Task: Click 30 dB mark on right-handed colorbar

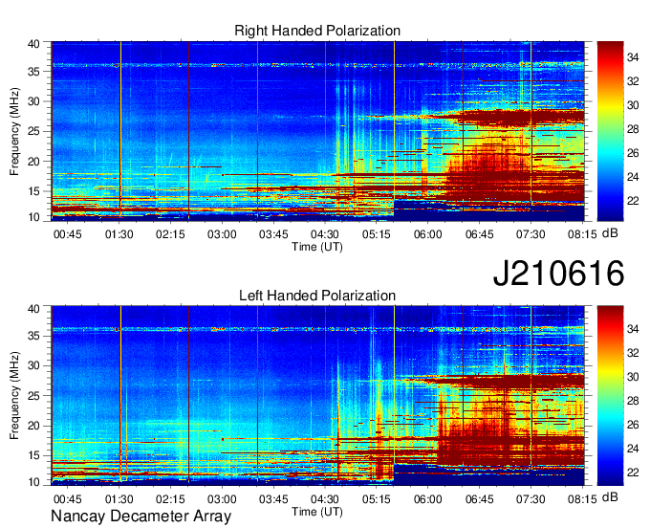Action: click(x=633, y=105)
